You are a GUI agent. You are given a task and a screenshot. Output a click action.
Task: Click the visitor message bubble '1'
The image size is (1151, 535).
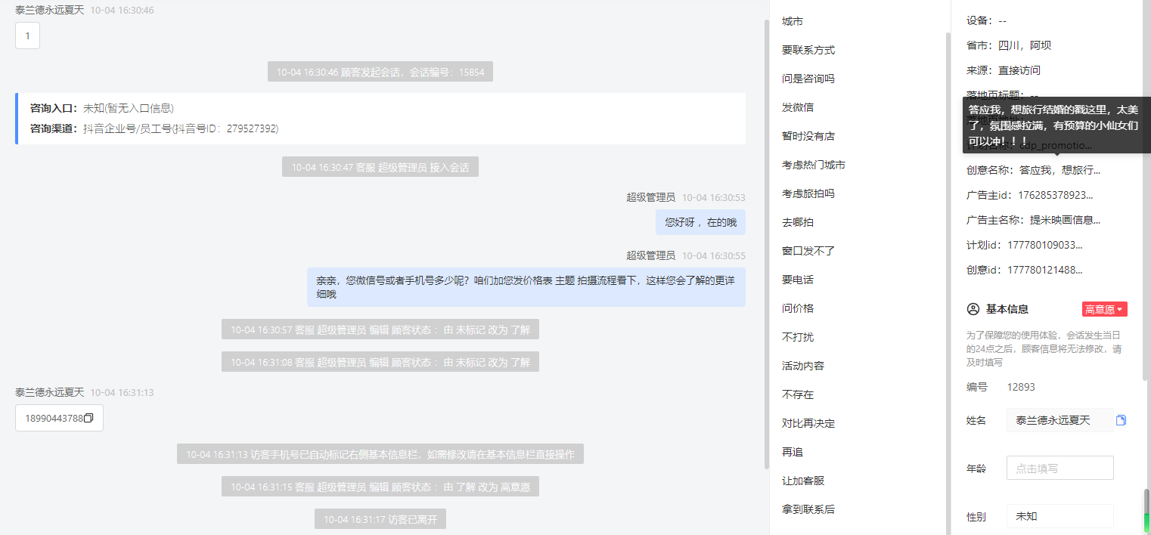point(27,36)
